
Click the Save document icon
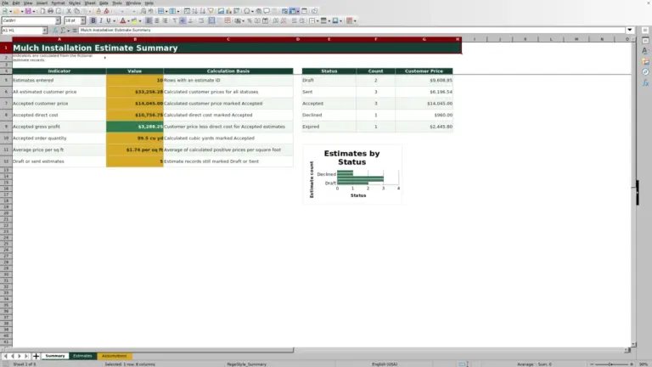28,11
